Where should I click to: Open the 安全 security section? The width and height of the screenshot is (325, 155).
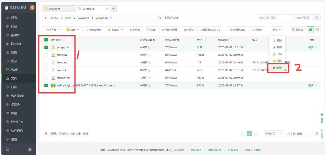[x=14, y=61]
